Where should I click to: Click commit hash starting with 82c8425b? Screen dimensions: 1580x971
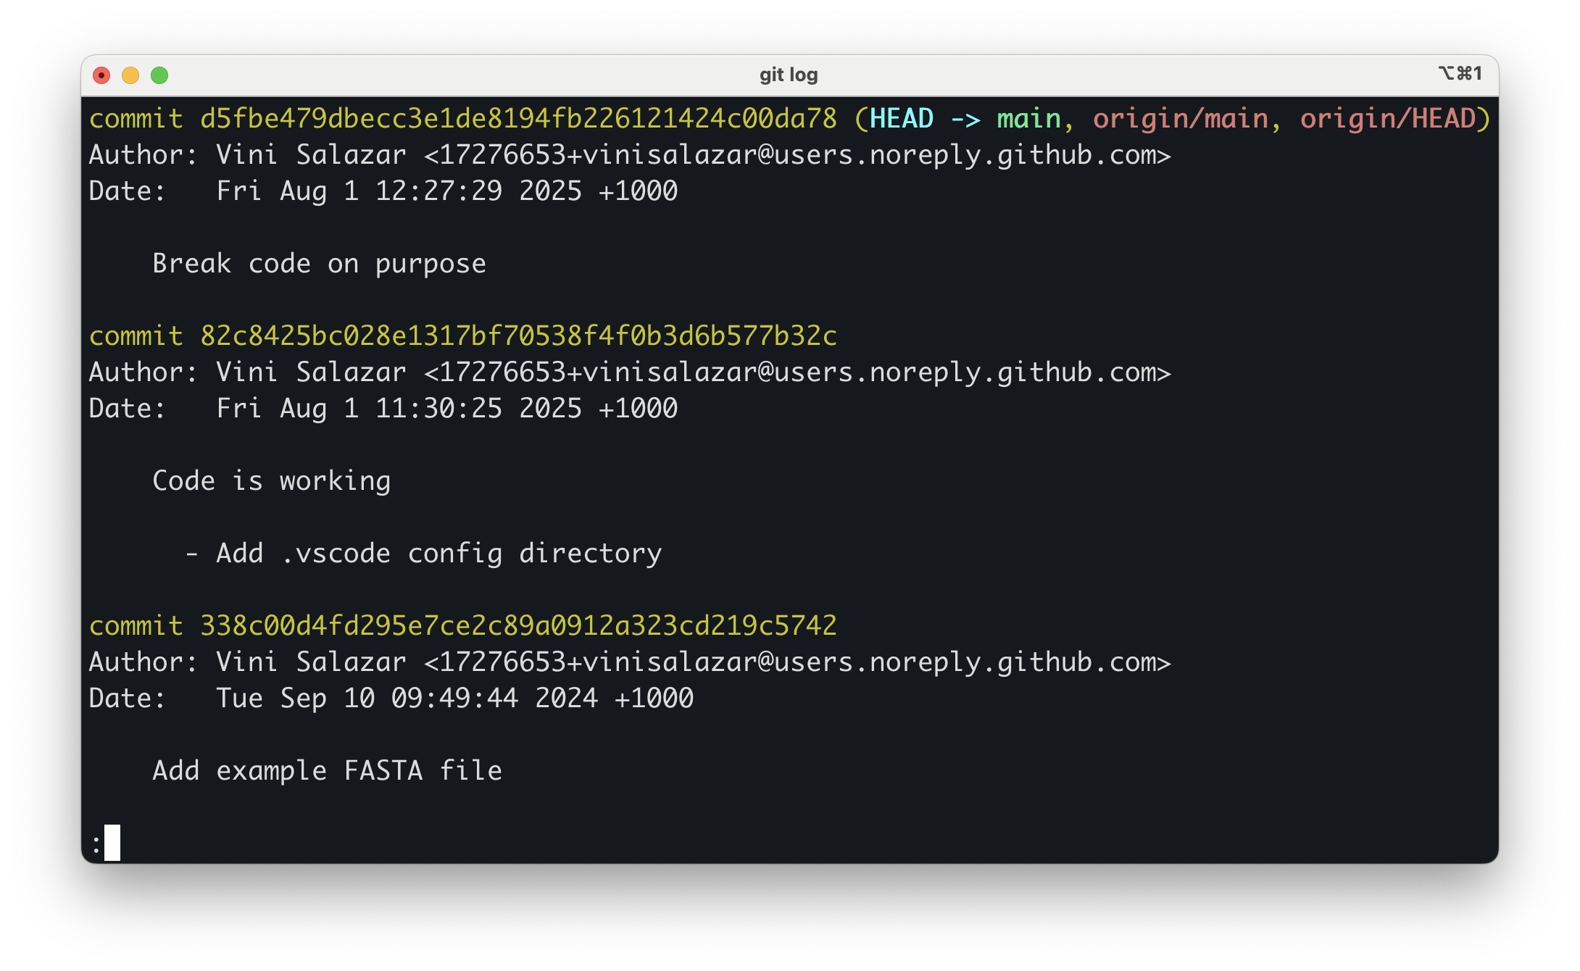point(518,336)
